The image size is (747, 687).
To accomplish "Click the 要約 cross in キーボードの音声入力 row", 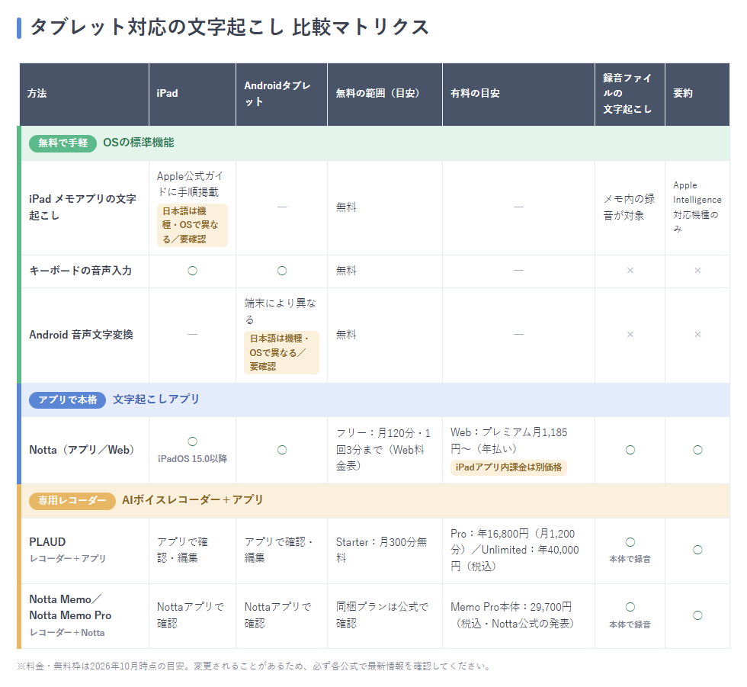I will (697, 271).
